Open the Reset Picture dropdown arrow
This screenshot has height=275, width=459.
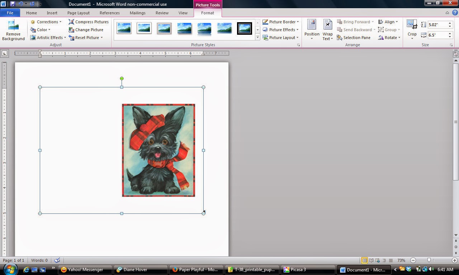point(101,38)
